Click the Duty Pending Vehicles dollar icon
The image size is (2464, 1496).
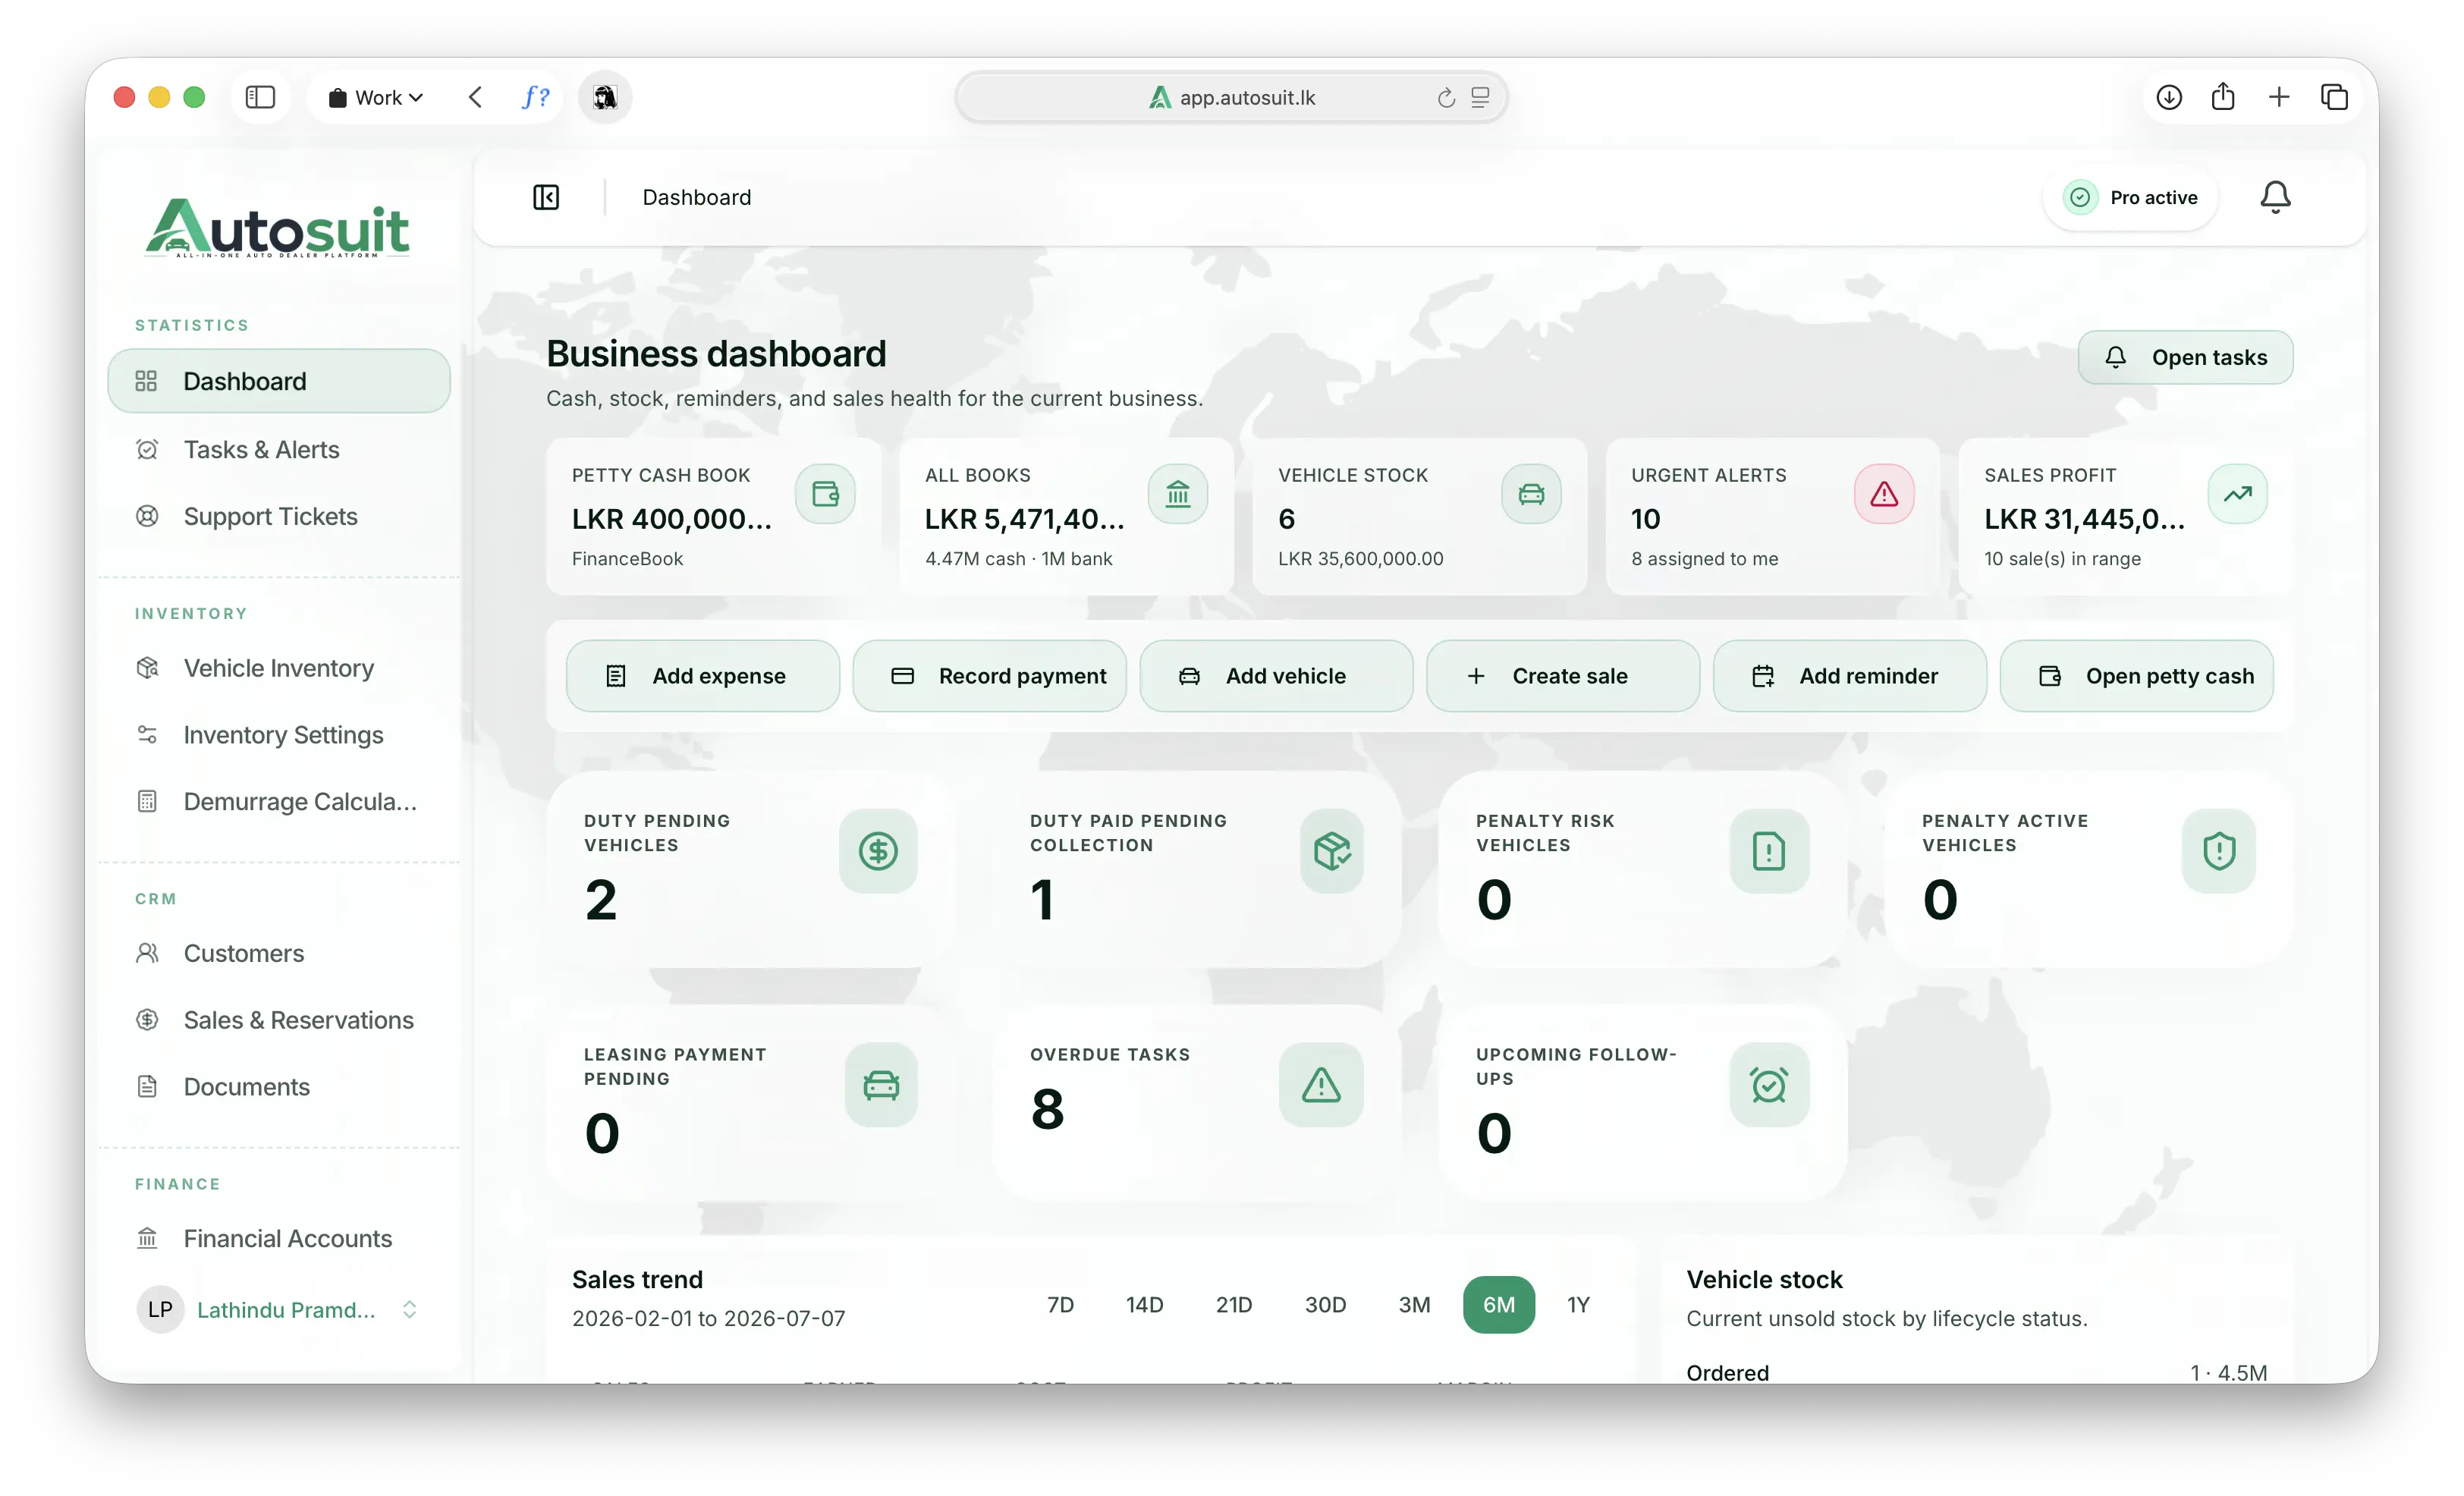click(878, 851)
